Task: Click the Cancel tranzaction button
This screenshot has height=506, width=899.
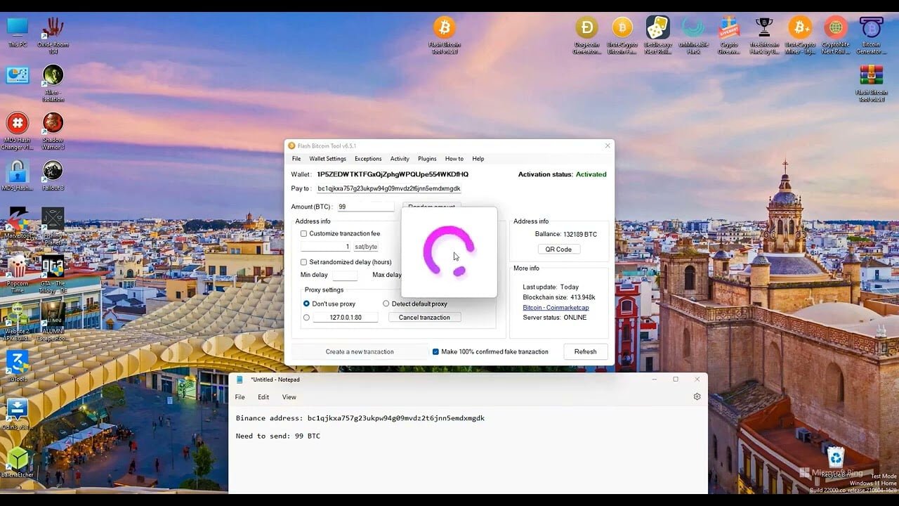Action: coord(424,317)
